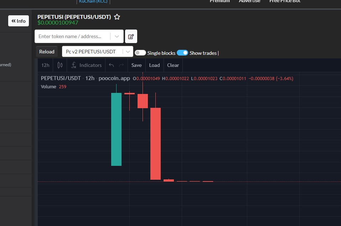Screen dimensions: 341x226
Task: Load a saved chart layout
Action: coord(154,65)
